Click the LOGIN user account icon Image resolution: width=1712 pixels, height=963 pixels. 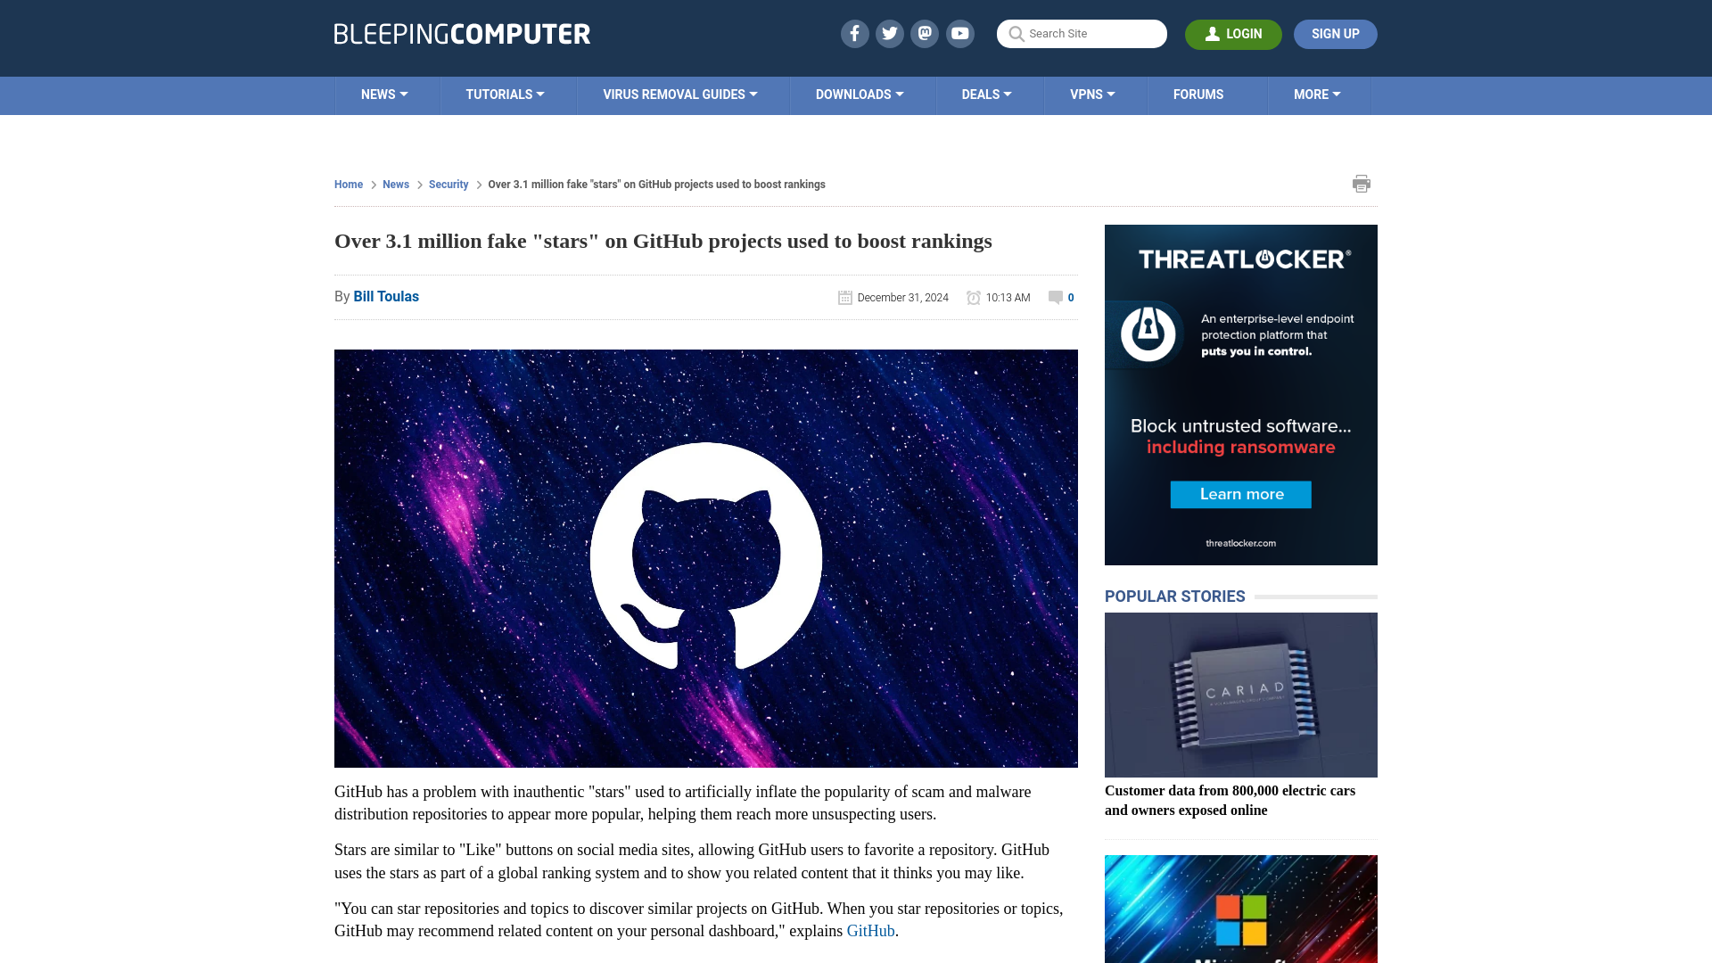click(1211, 34)
